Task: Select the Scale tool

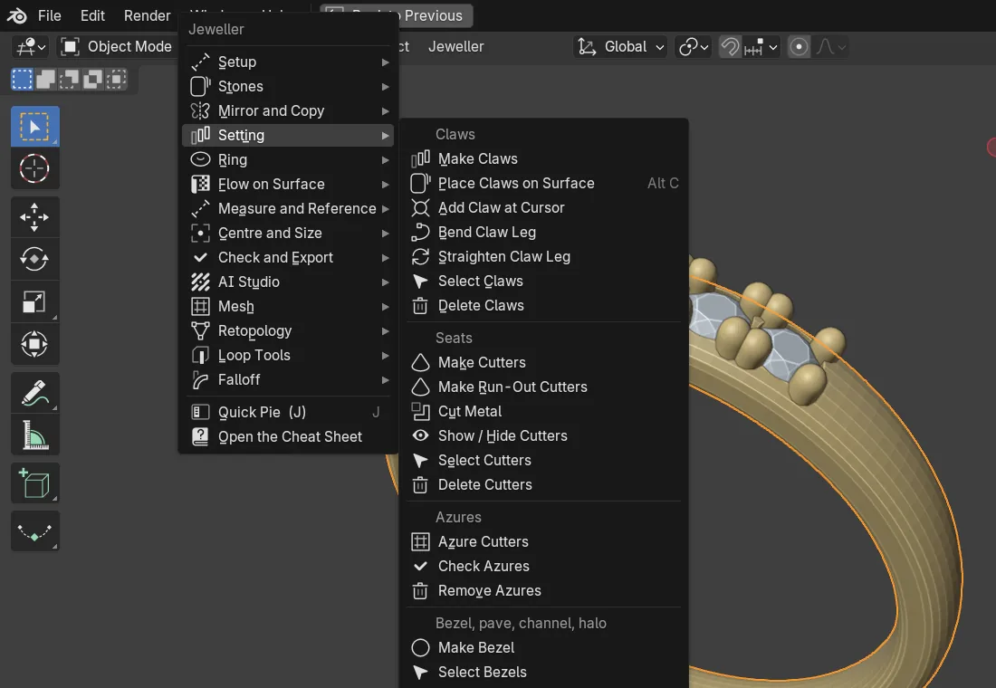Action: [35, 301]
